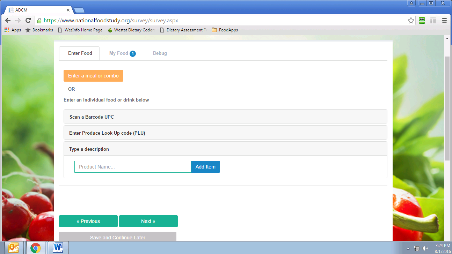452x254 pixels.
Task: Reload the page with refresh icon
Action: (x=28, y=21)
